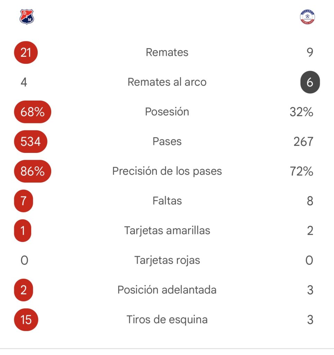Viewport: 334px width, 355px height.
Task: Tap the red 534 passes badge
Action: [30, 141]
